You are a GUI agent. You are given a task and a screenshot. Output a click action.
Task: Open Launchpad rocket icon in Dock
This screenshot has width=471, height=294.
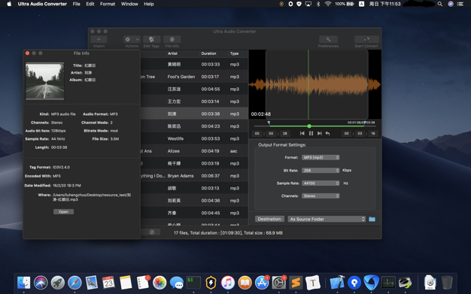[x=58, y=283]
